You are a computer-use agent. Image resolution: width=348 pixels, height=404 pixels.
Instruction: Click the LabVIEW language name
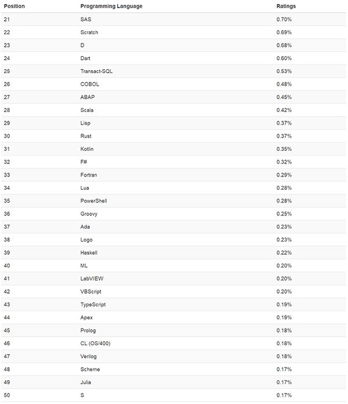(x=92, y=279)
